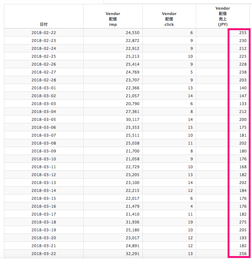
Task: Click the Vendor 配信 売上 (JPY) header
Action: (223, 17)
